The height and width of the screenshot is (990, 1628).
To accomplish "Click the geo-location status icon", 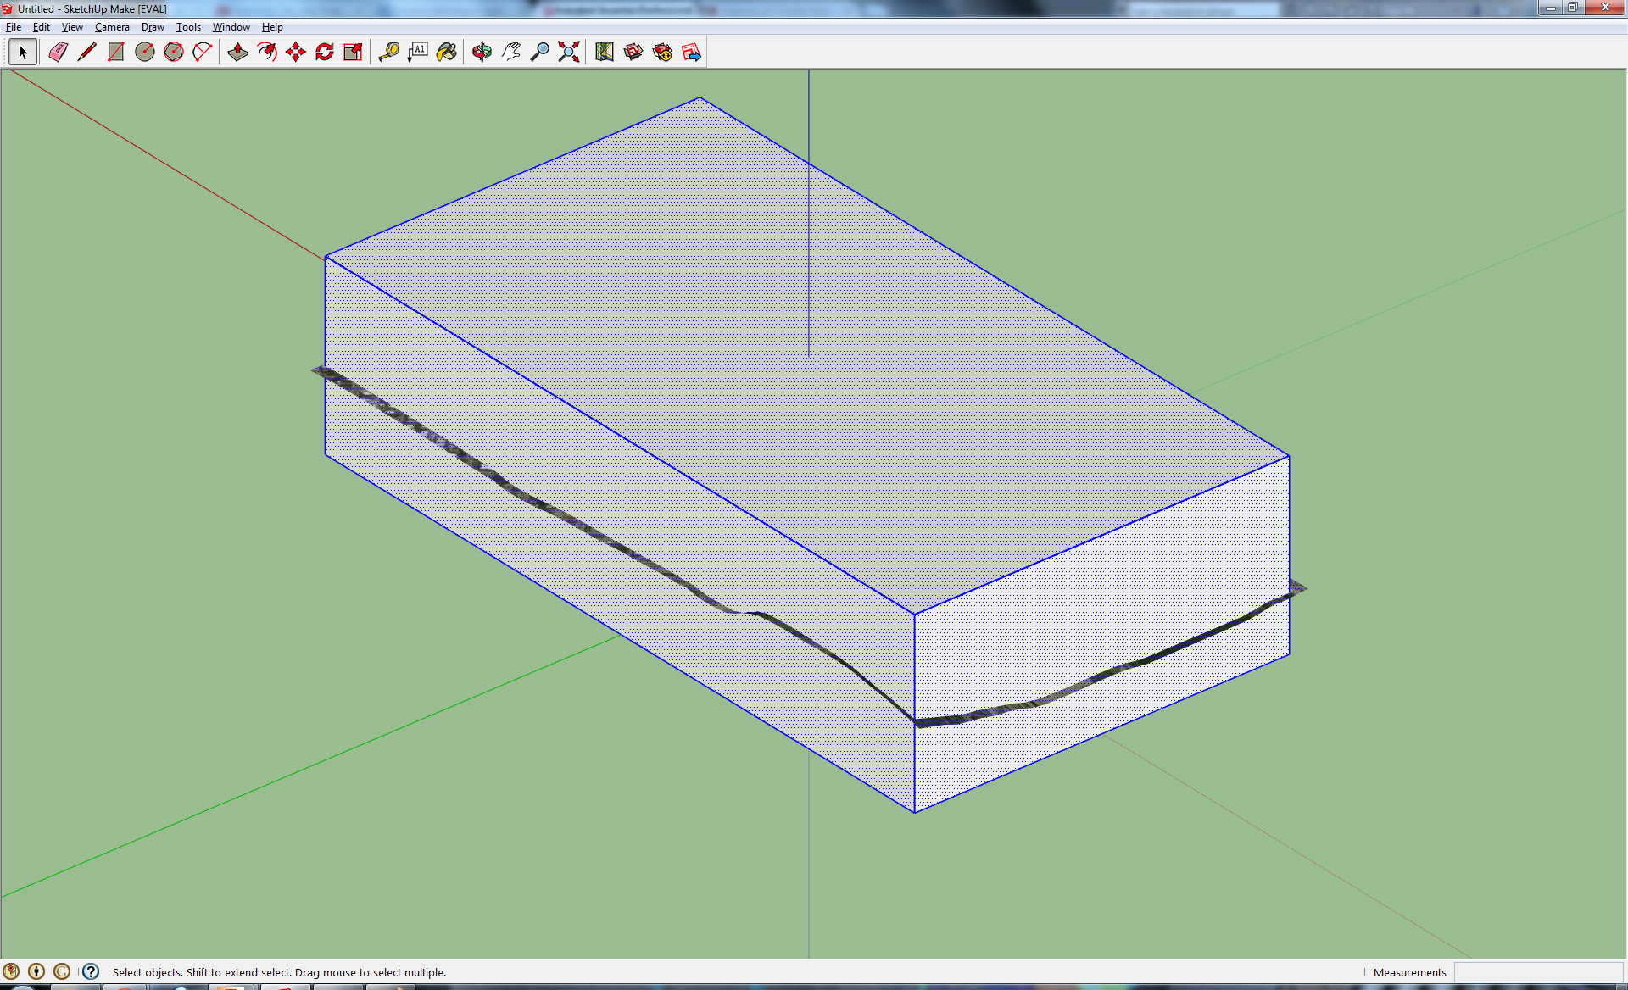I will pyautogui.click(x=11, y=971).
